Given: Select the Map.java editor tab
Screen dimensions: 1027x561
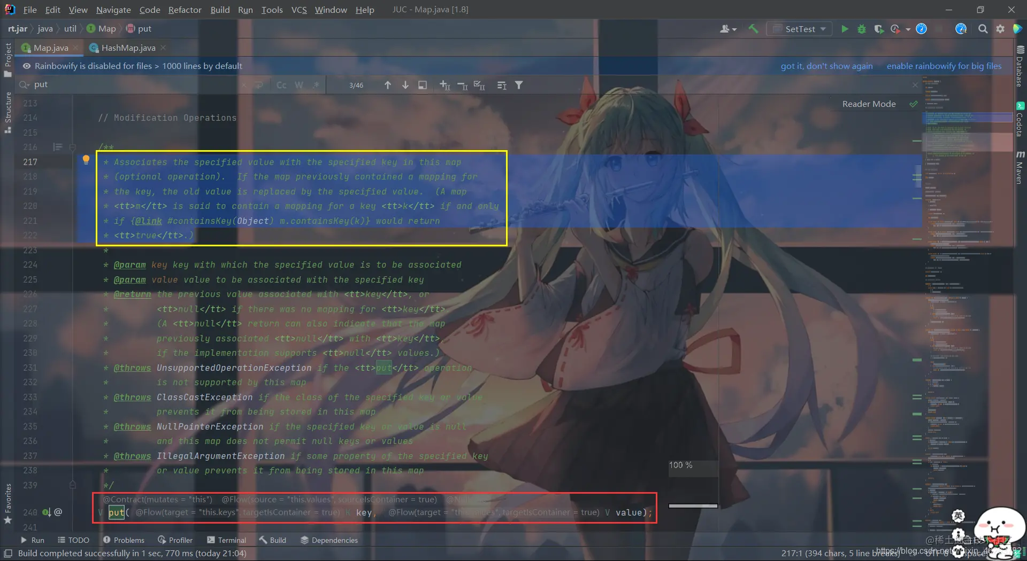Looking at the screenshot, I should tap(50, 48).
